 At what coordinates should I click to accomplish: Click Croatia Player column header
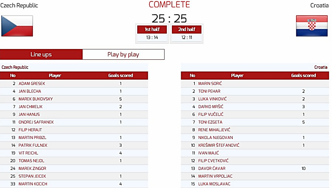pos(237,76)
